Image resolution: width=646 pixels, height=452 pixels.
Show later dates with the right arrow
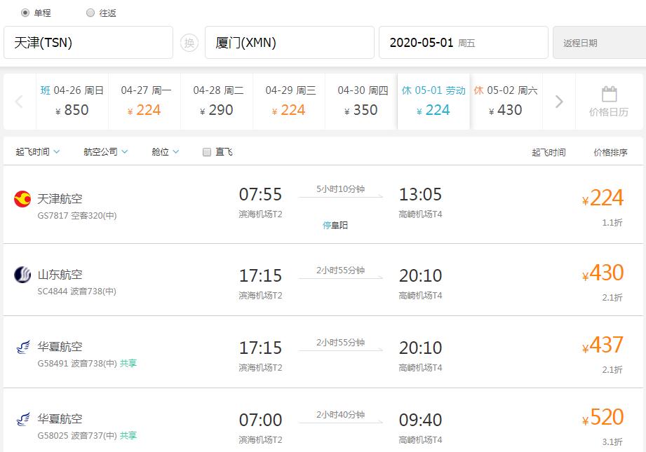point(559,102)
